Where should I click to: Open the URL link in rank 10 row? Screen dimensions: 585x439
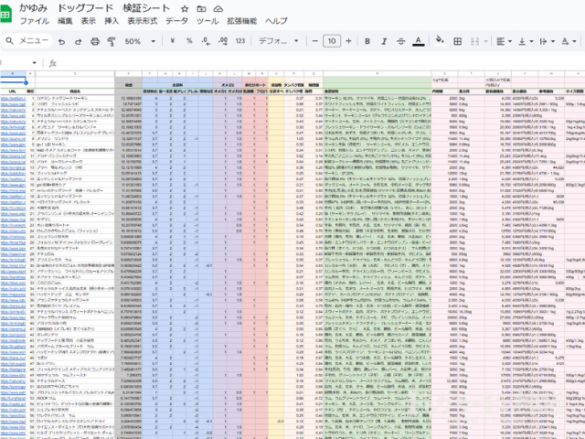pyautogui.click(x=13, y=150)
